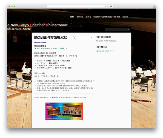
Task: Minimize the window with yellow button
Action: click(12, 7)
